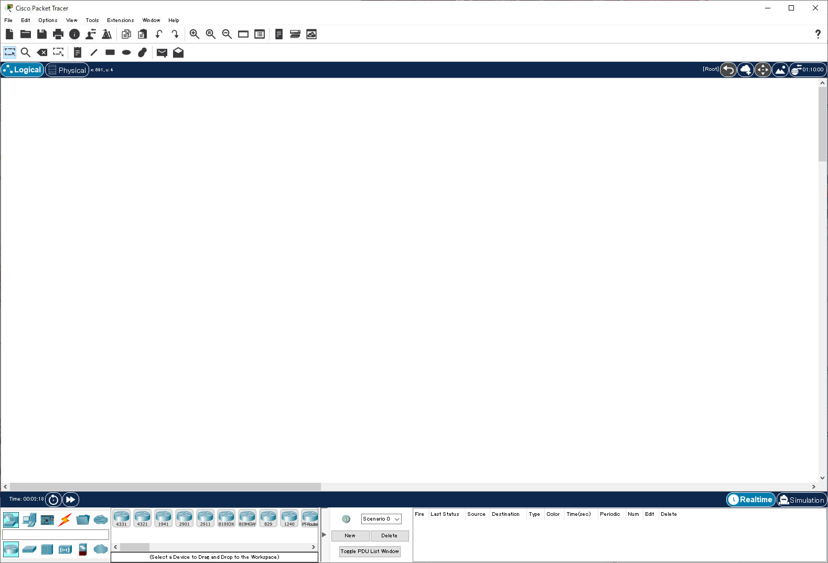Viewport: 828px width, 563px height.
Task: Select the 2911 router device
Action: tap(205, 518)
